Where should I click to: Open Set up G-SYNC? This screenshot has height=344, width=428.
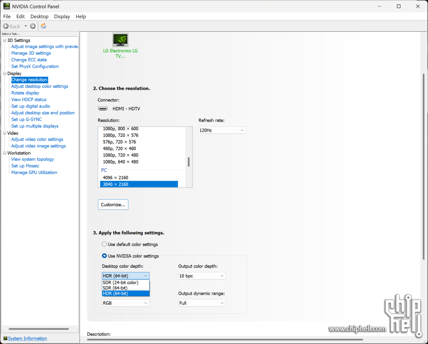(x=27, y=119)
